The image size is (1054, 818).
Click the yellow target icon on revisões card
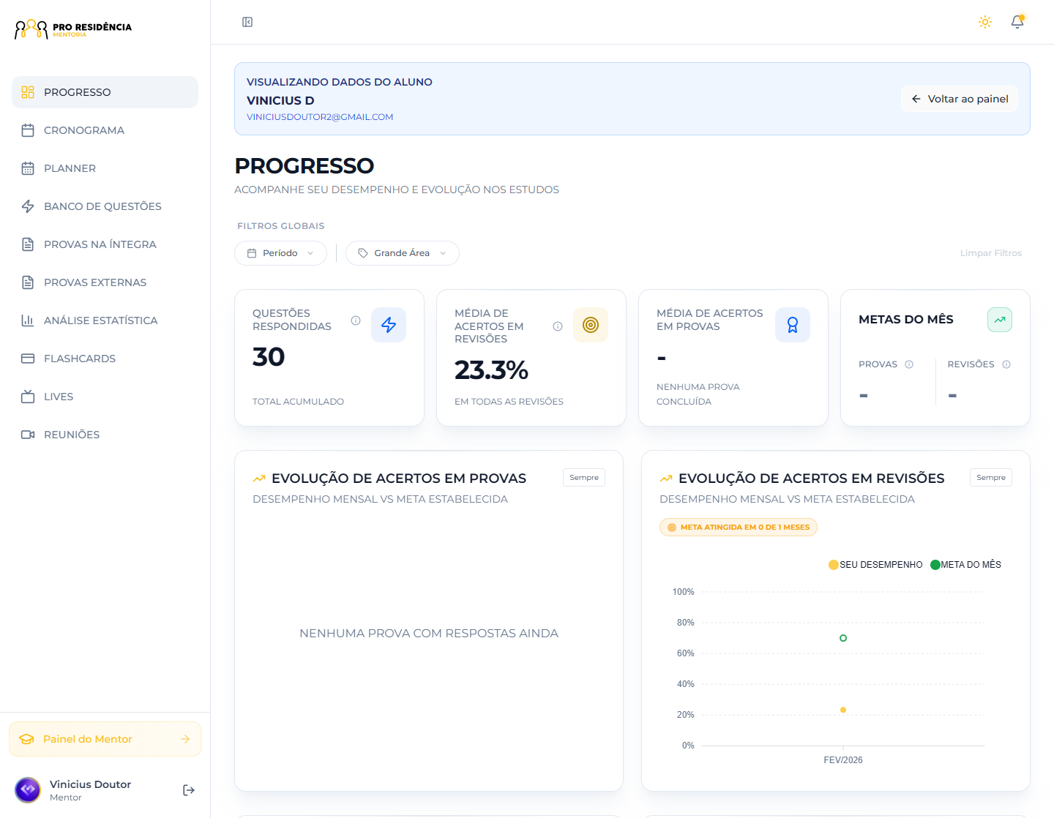(x=591, y=325)
